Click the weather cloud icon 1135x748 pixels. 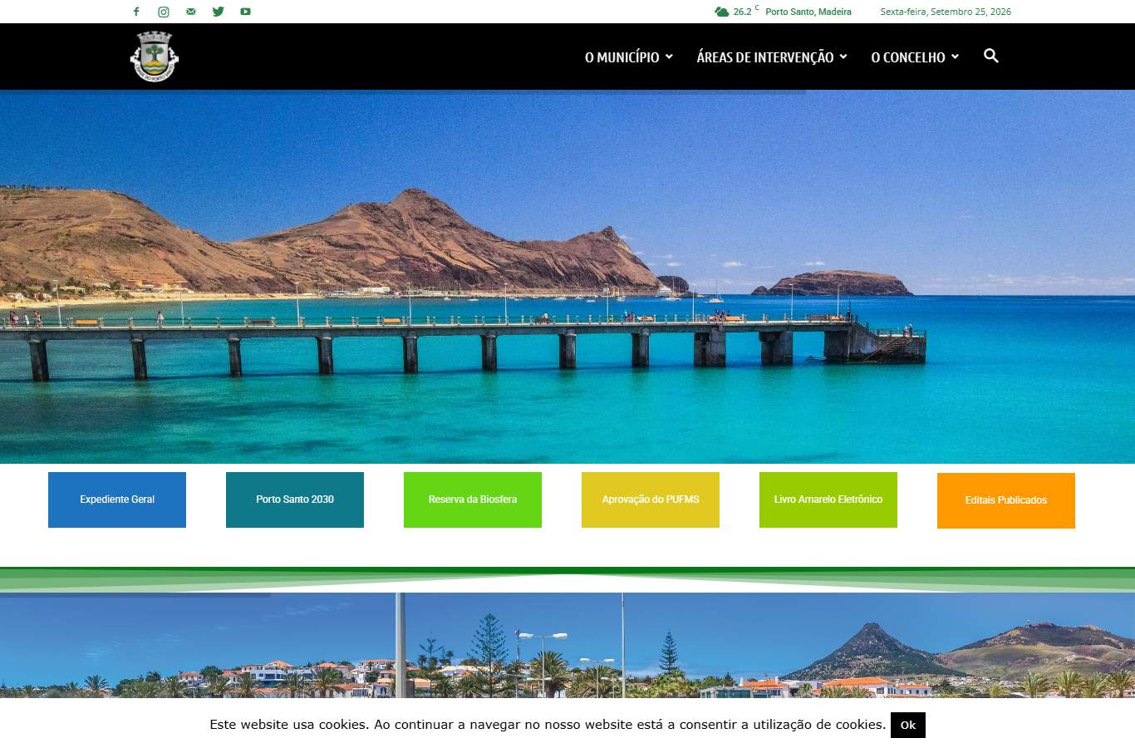pyautogui.click(x=721, y=12)
